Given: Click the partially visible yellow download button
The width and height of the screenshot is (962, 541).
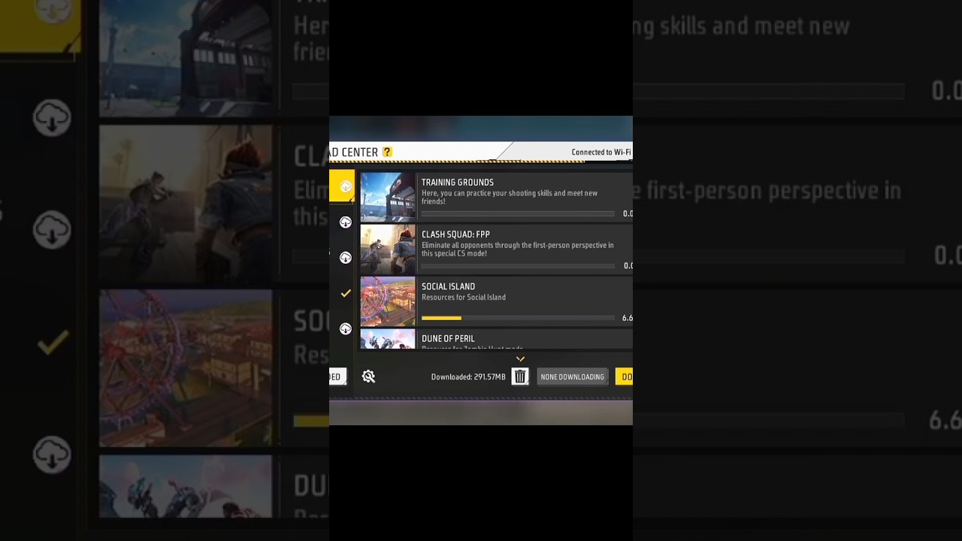Looking at the screenshot, I should coord(624,376).
